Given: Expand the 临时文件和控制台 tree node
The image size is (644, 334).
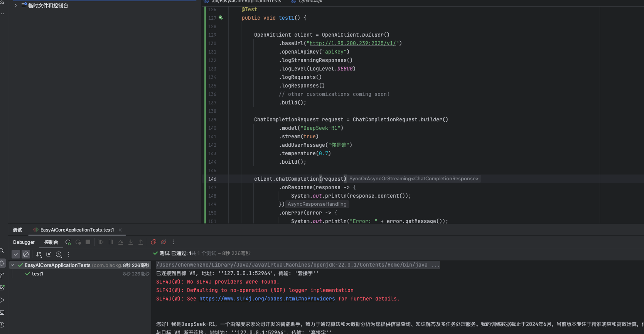Looking at the screenshot, I should pyautogui.click(x=16, y=5).
